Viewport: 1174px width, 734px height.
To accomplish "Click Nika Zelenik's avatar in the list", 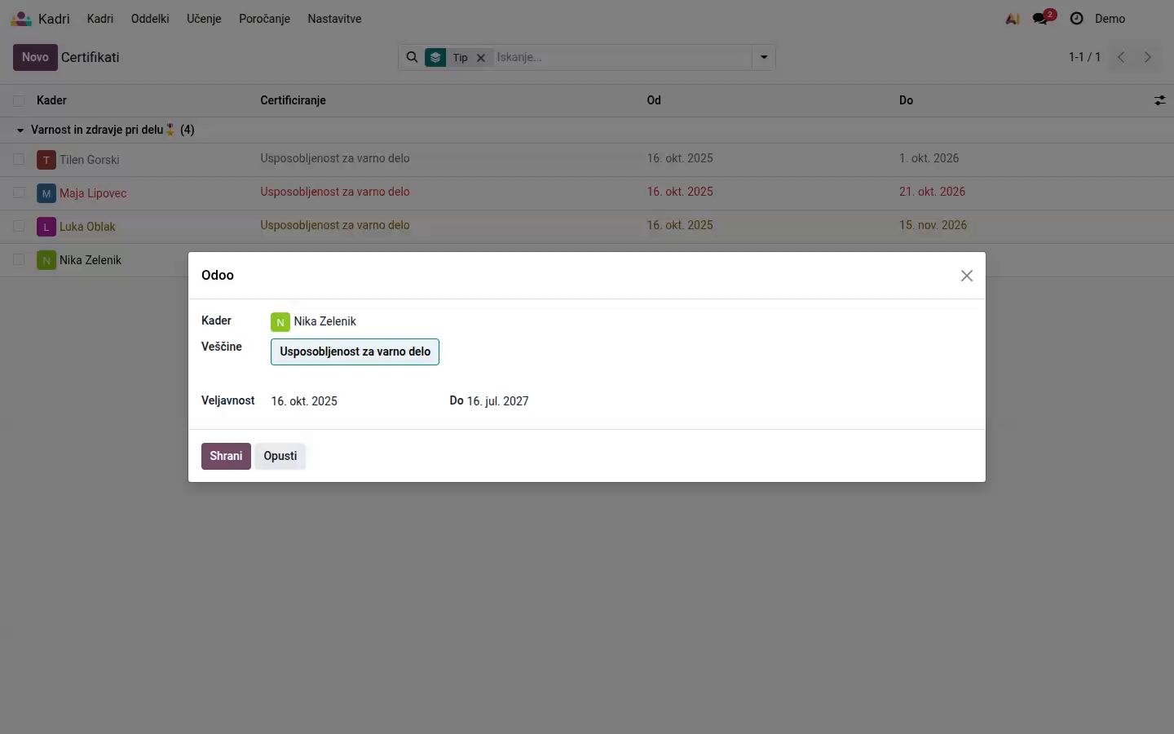I will click(46, 259).
